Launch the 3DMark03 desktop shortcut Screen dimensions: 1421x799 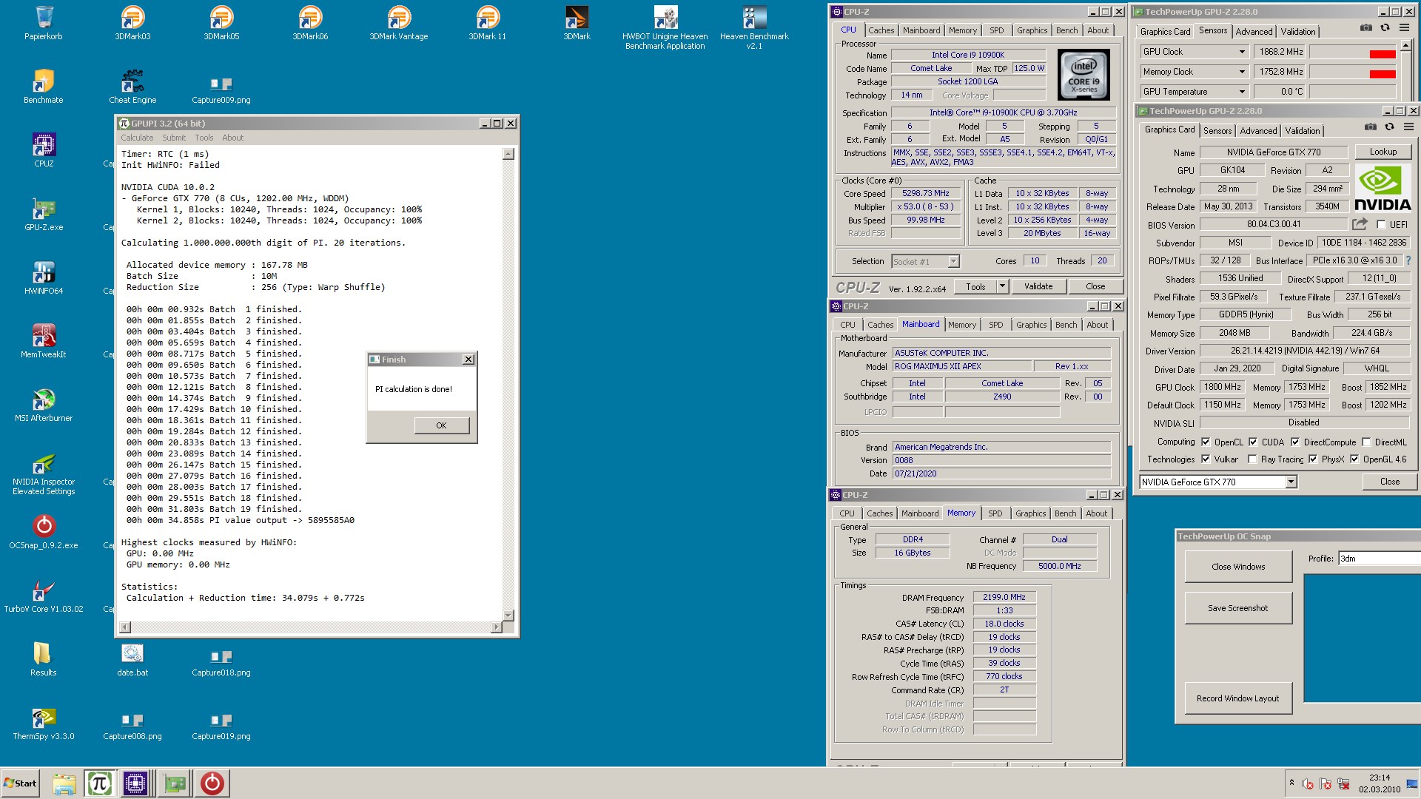tap(132, 22)
